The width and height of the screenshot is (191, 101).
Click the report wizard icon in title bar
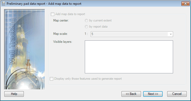(3, 4)
